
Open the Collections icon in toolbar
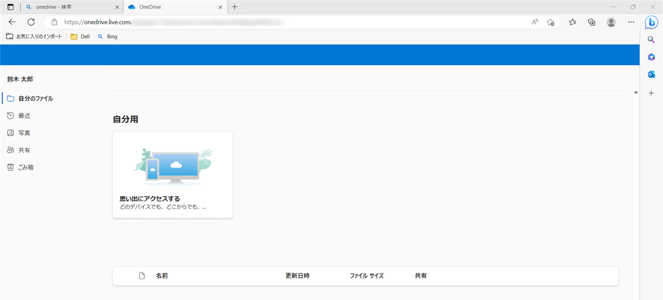point(591,22)
